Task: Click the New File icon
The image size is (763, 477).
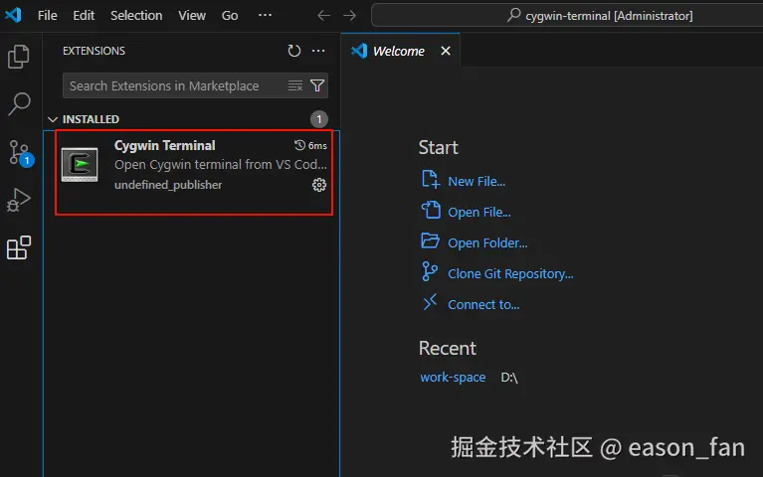Action: click(x=430, y=180)
